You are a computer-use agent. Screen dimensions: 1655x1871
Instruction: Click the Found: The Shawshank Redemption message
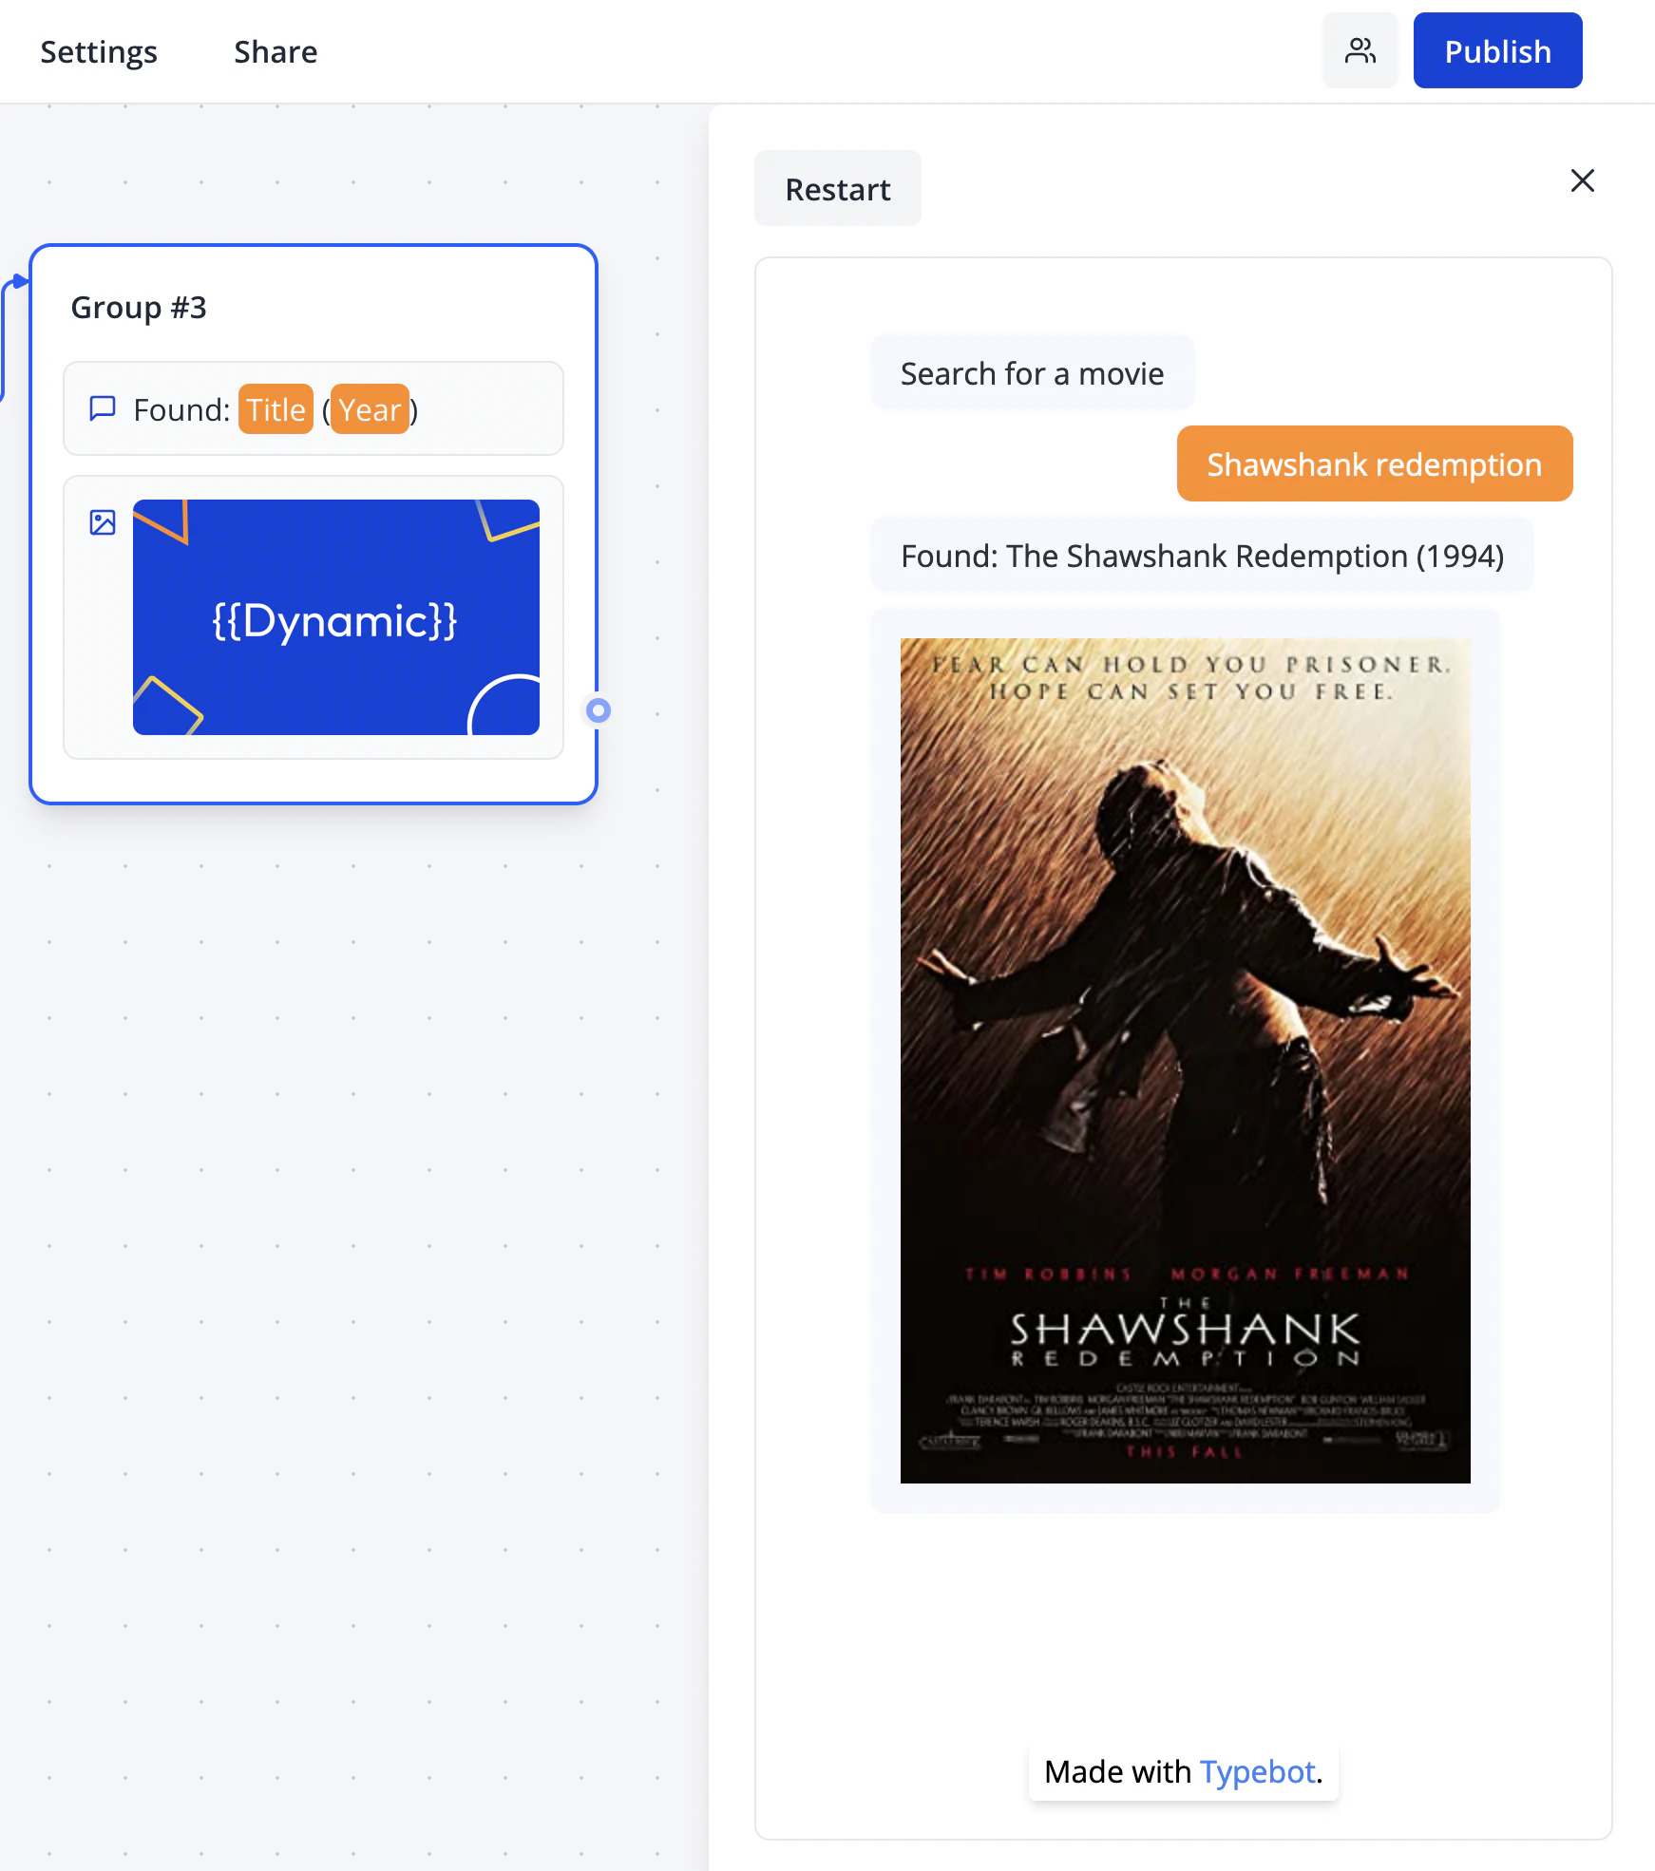point(1202,556)
